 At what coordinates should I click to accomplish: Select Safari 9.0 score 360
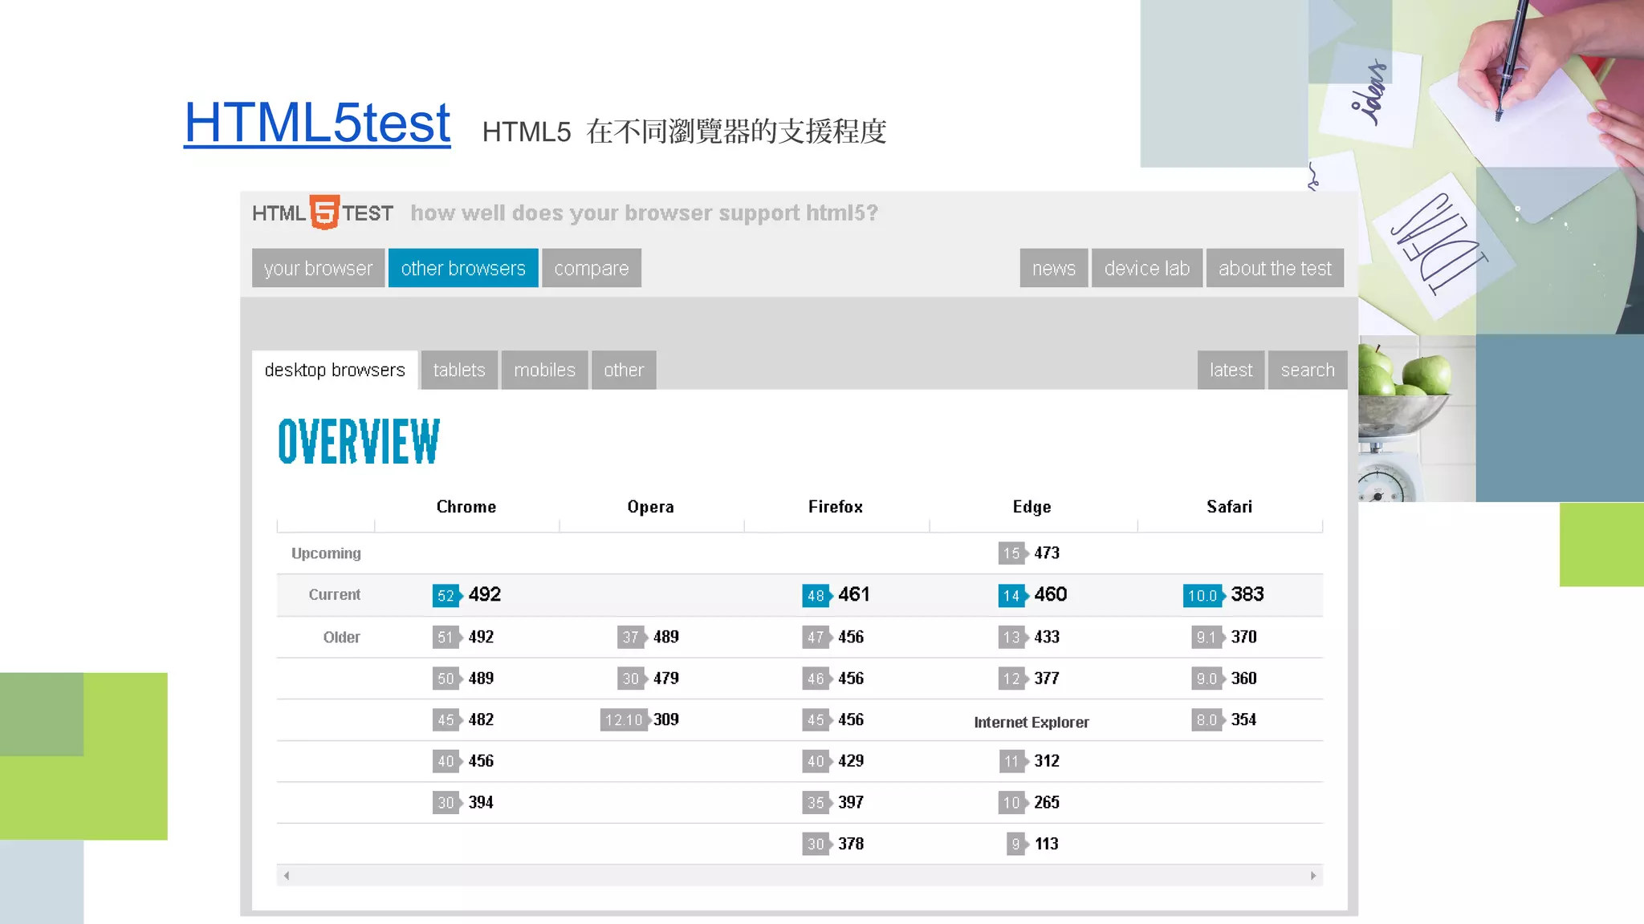(x=1224, y=679)
